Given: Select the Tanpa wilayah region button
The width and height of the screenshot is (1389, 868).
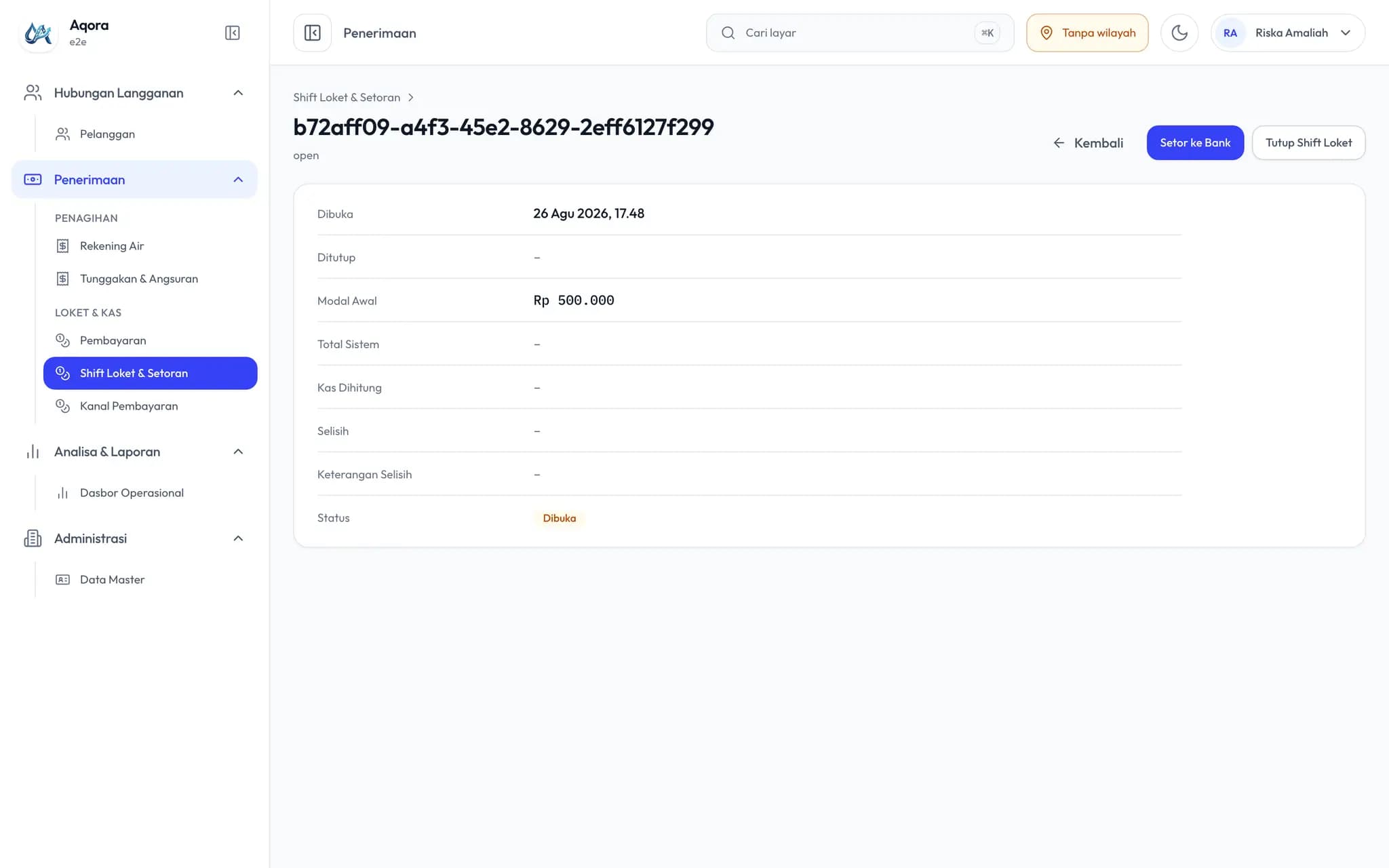Looking at the screenshot, I should coord(1087,33).
